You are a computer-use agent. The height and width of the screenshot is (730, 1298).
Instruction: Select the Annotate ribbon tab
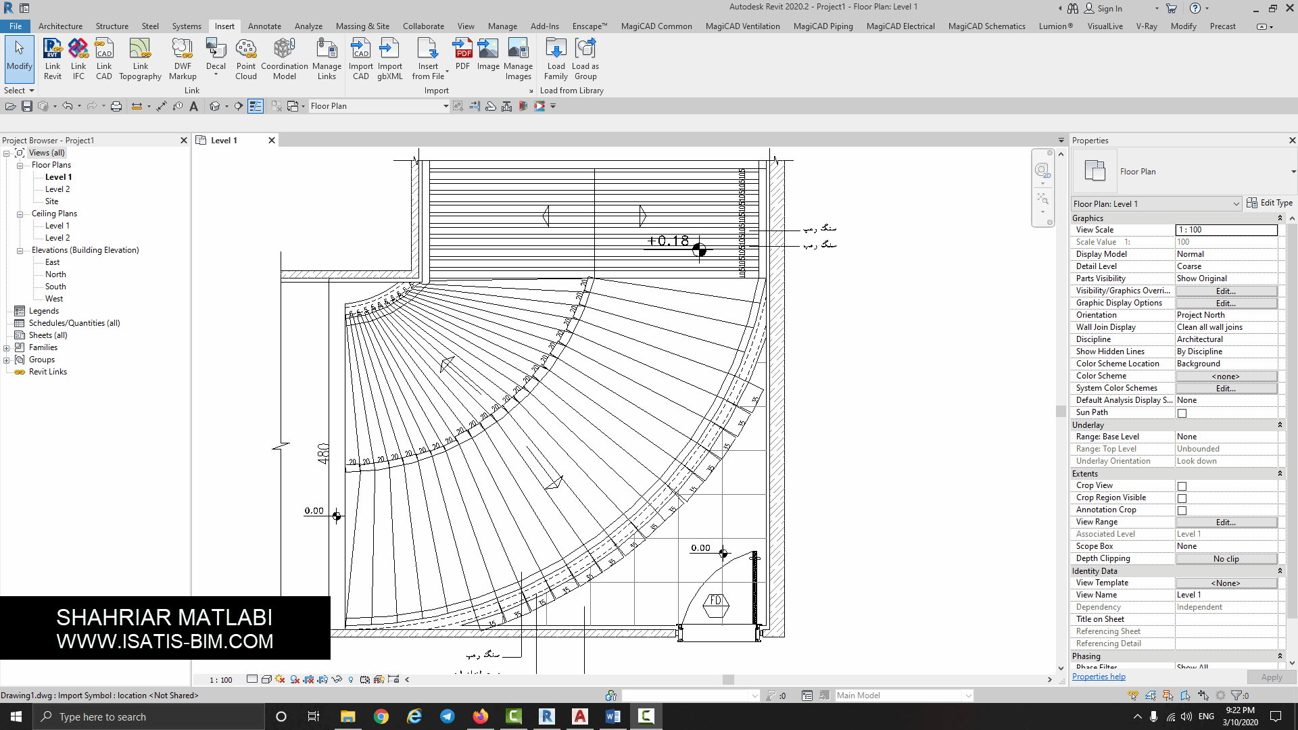click(265, 25)
